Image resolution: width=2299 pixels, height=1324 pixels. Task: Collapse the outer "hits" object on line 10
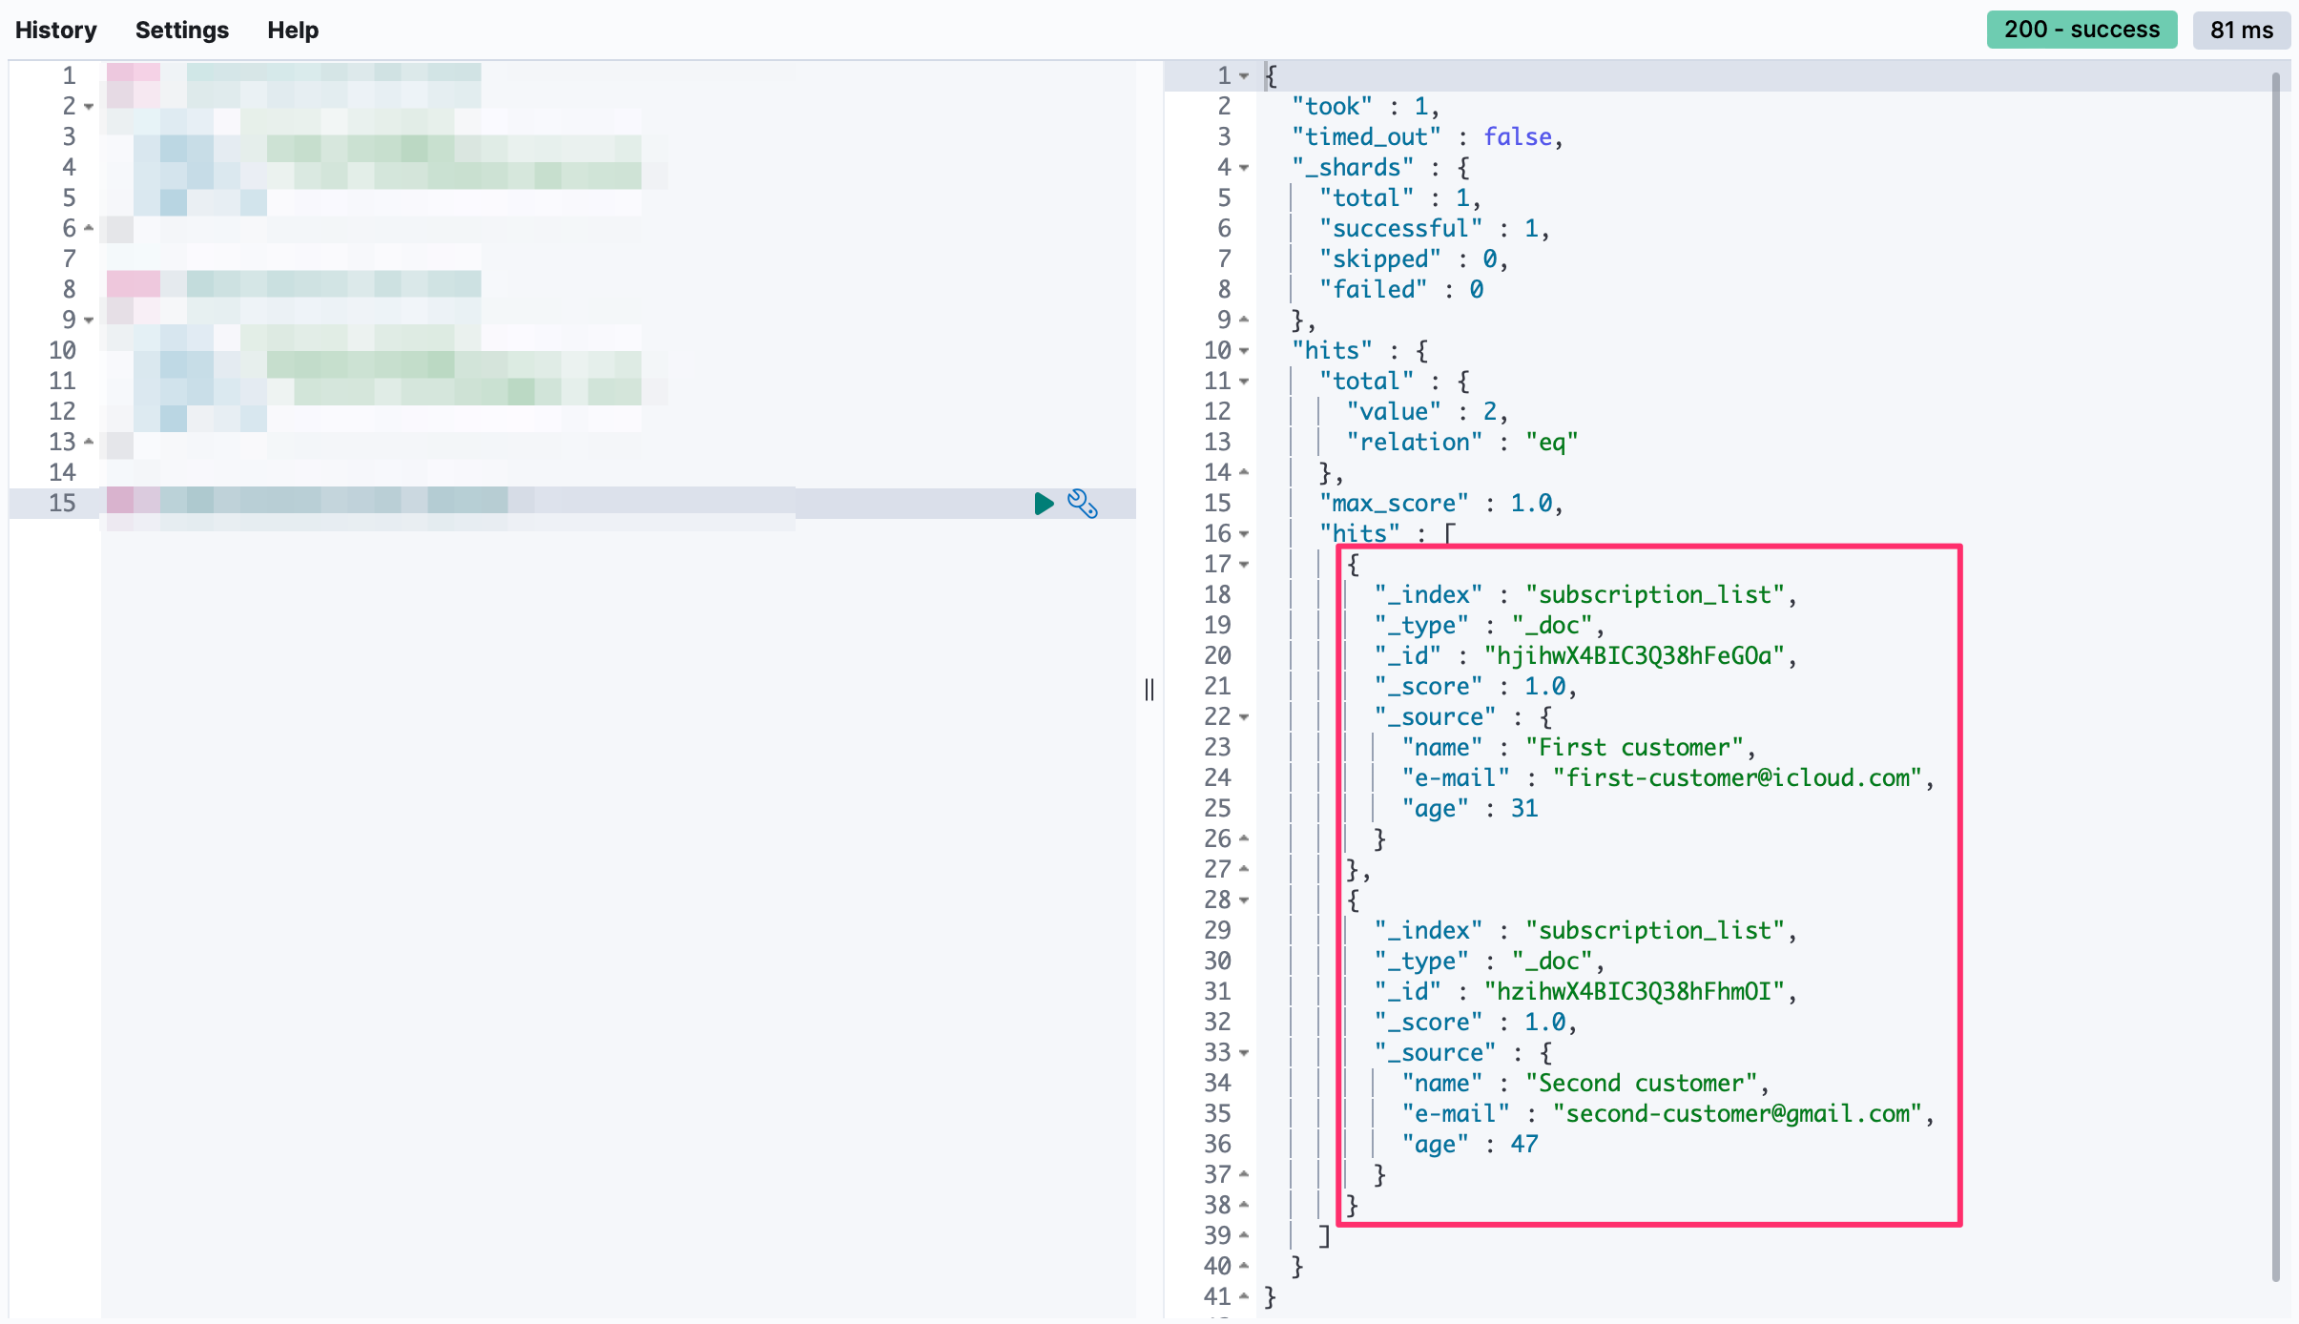point(1244,351)
